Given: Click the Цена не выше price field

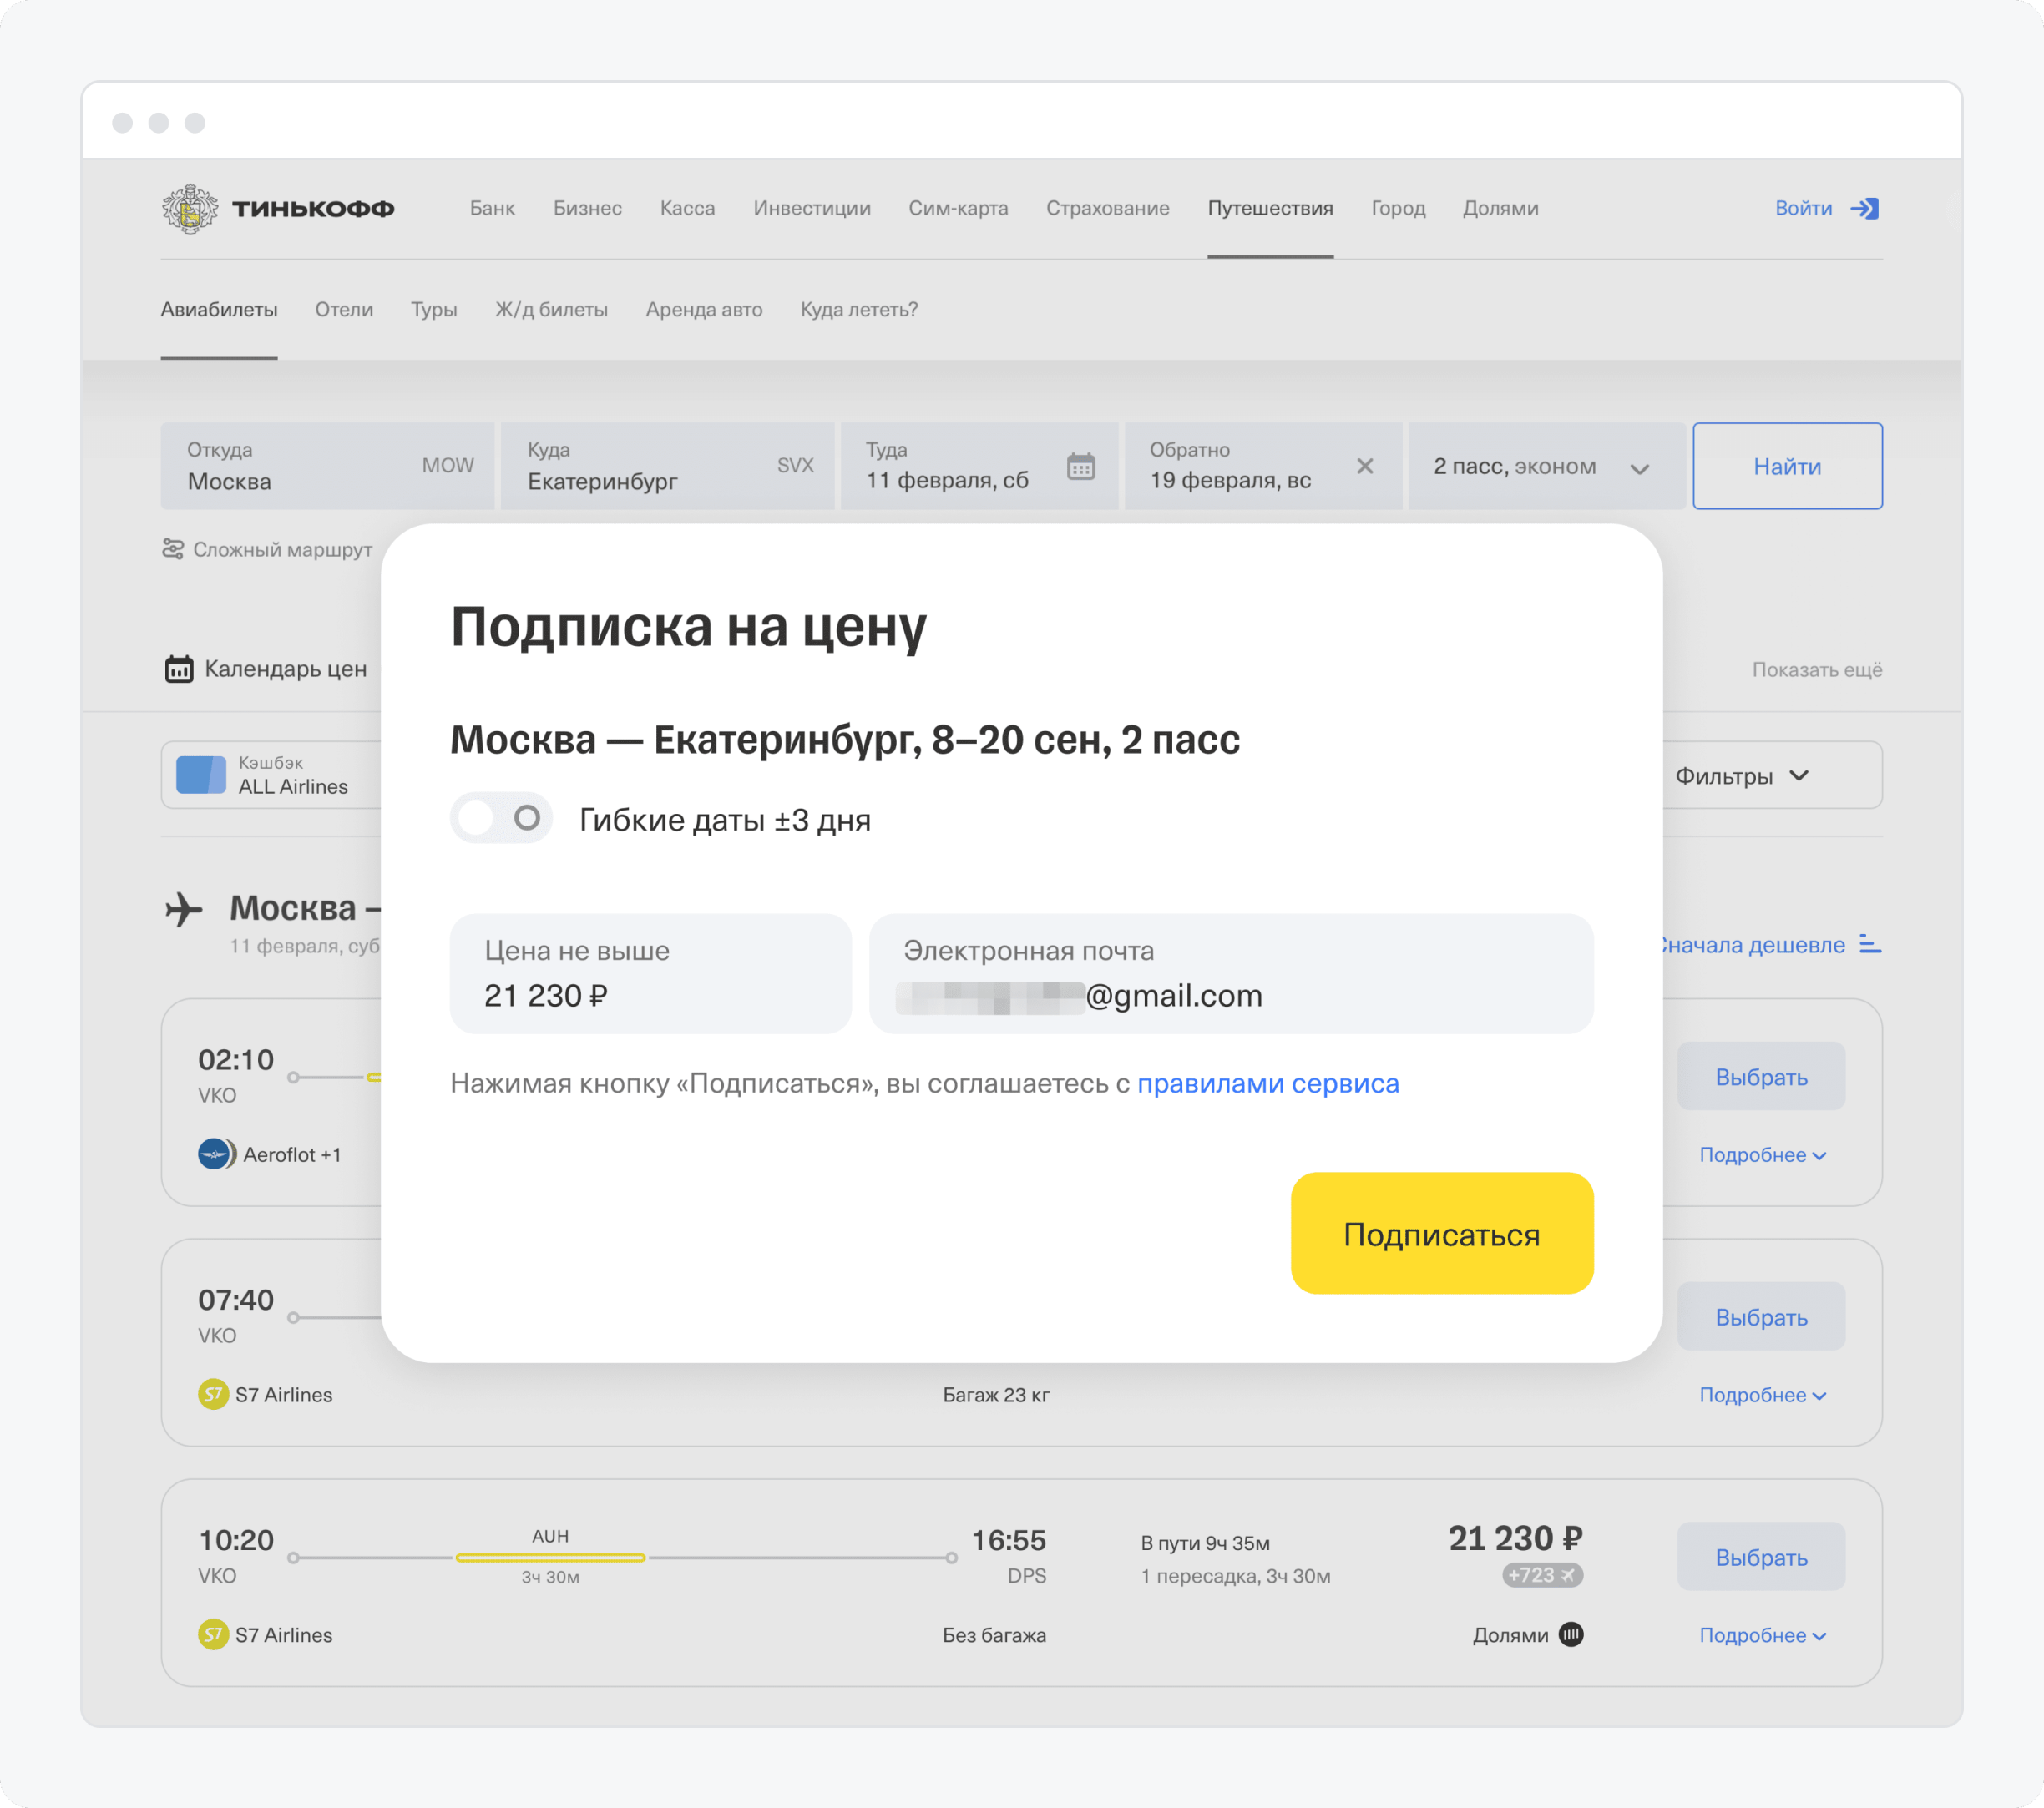Looking at the screenshot, I should (x=651, y=973).
